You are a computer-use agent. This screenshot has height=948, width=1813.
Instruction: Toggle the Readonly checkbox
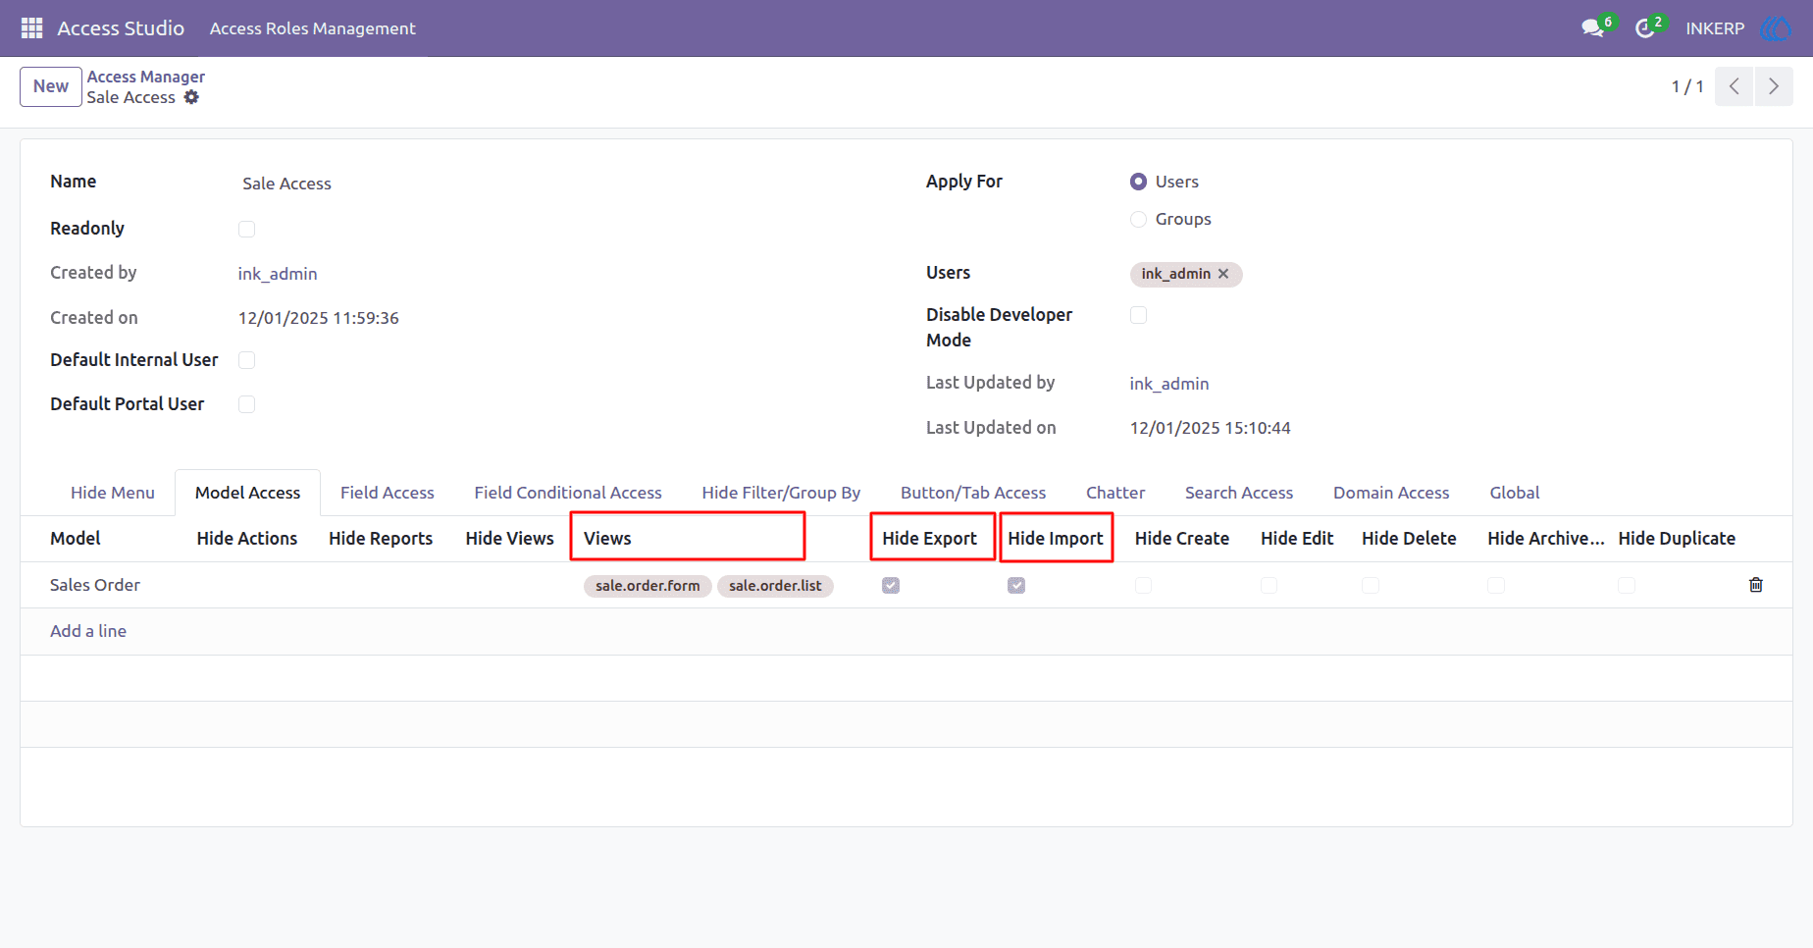[246, 229]
